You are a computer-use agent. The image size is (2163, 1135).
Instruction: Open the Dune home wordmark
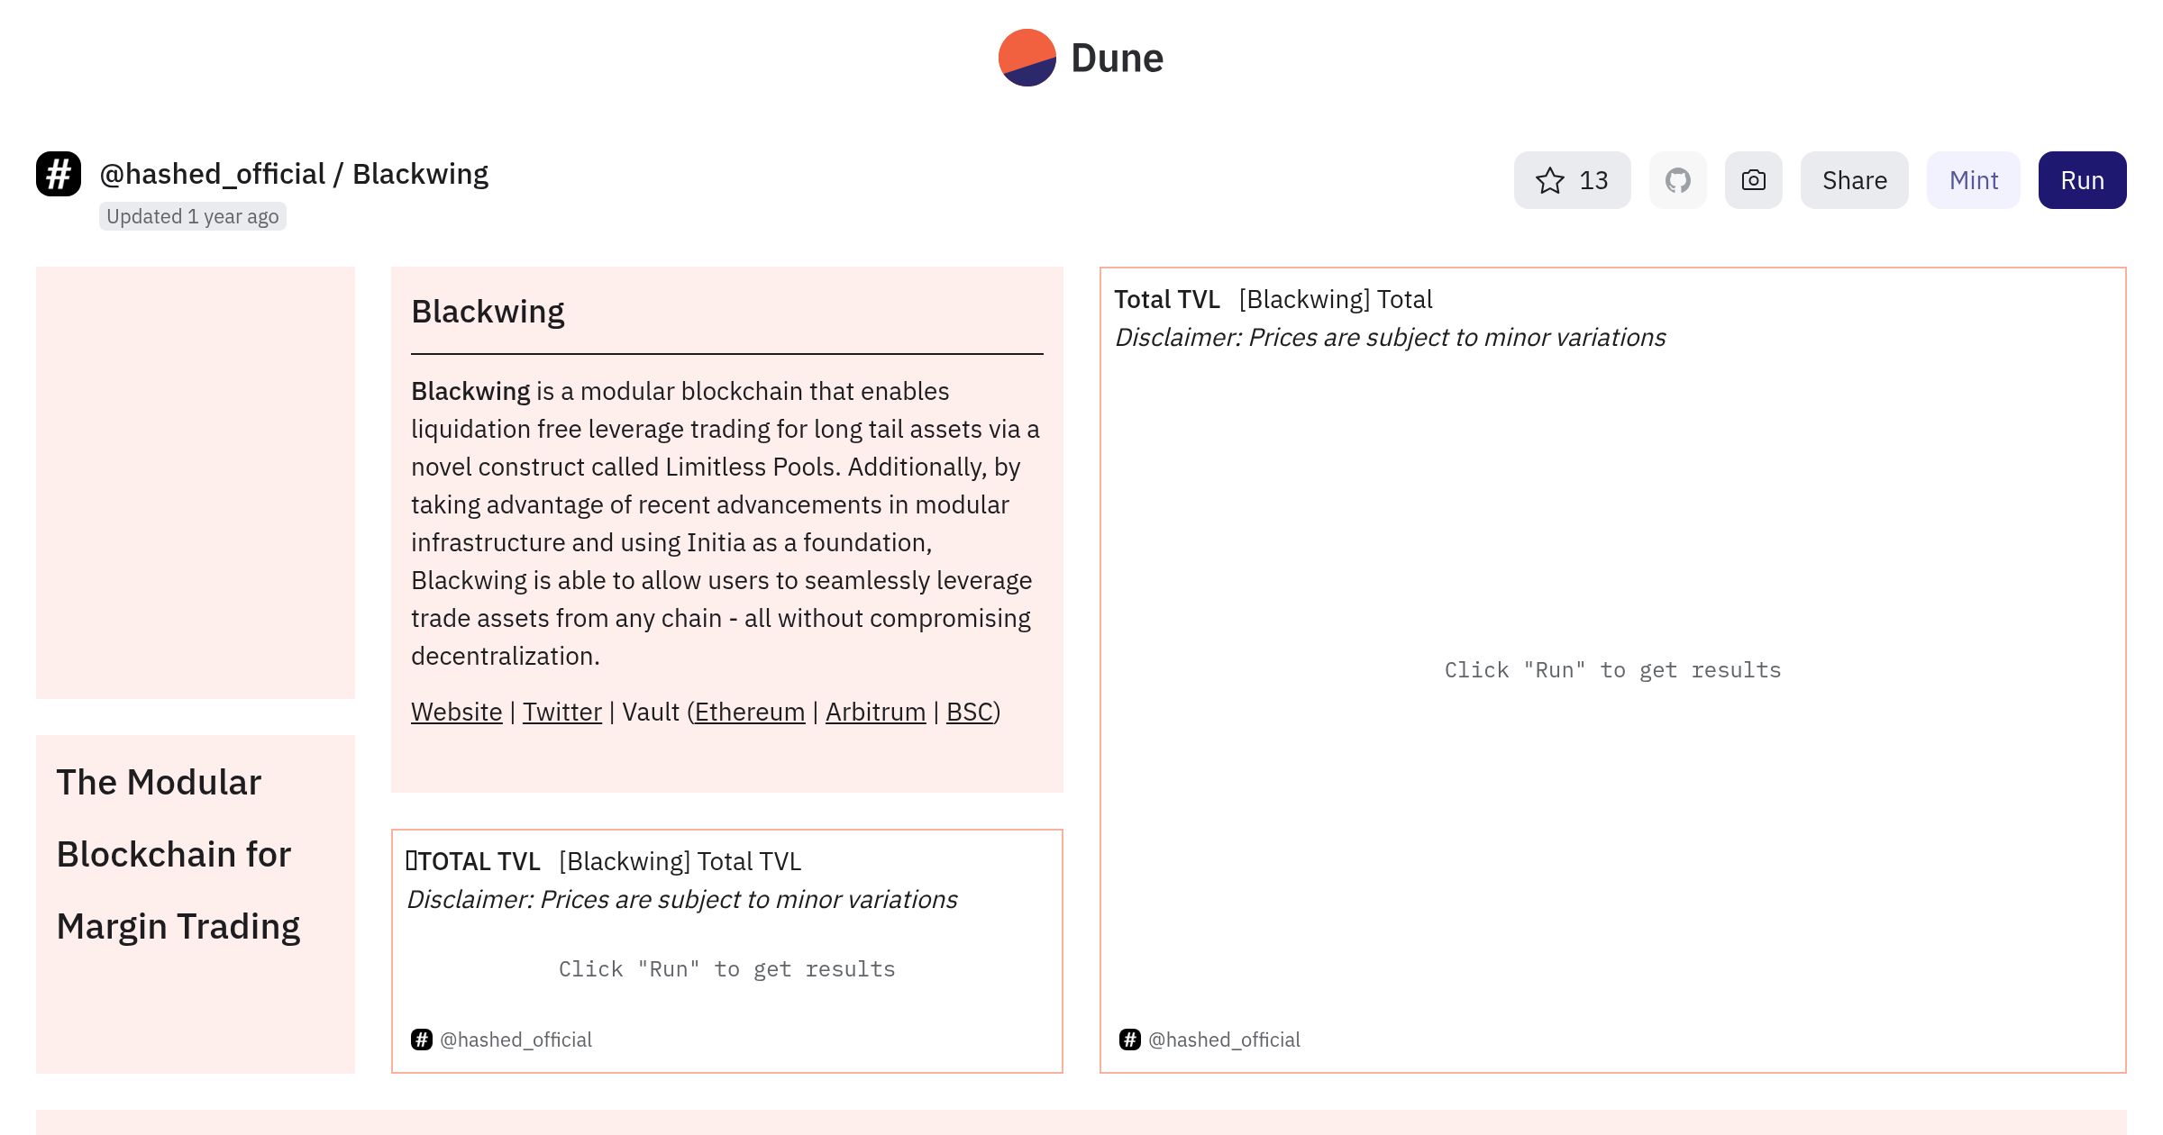point(1117,58)
